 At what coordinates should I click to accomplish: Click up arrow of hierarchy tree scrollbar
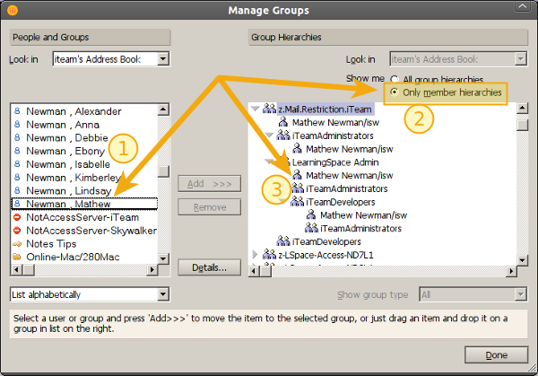coord(522,109)
